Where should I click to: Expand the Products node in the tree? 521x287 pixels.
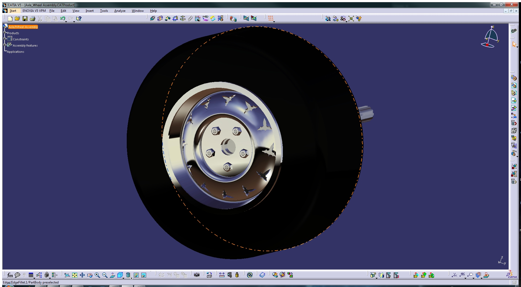[x=5, y=33]
